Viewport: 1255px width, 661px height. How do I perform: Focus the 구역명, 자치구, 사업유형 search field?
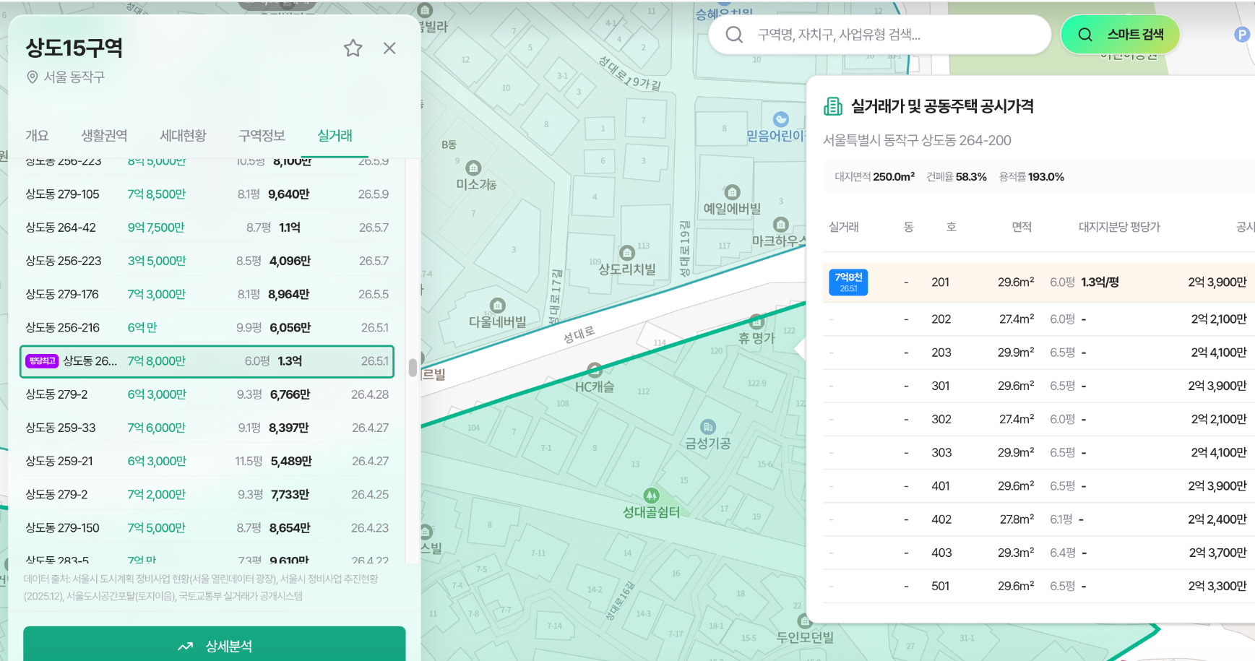879,35
